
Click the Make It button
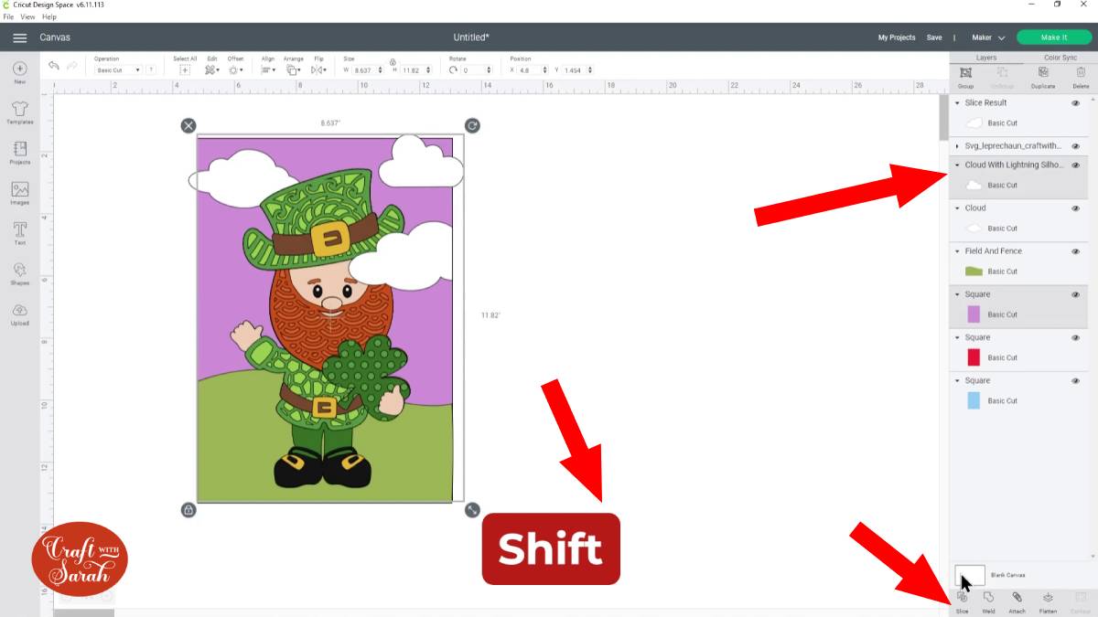pos(1054,37)
